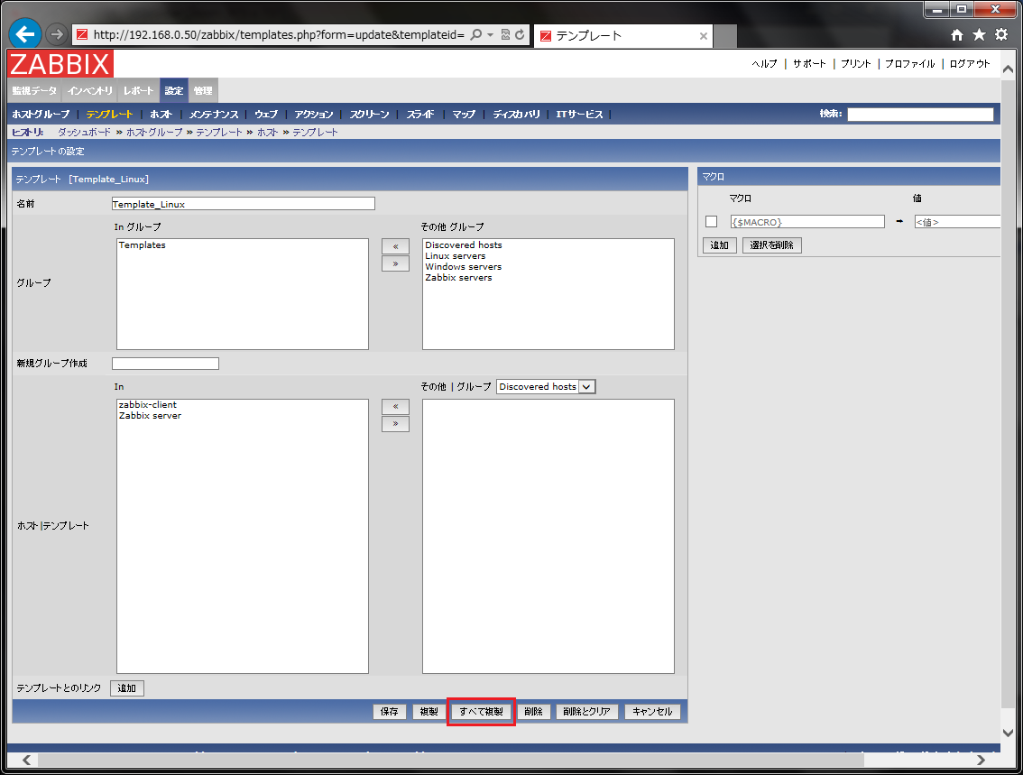Click the » button between host lists
Screen dimensions: 1023x775
click(x=395, y=423)
